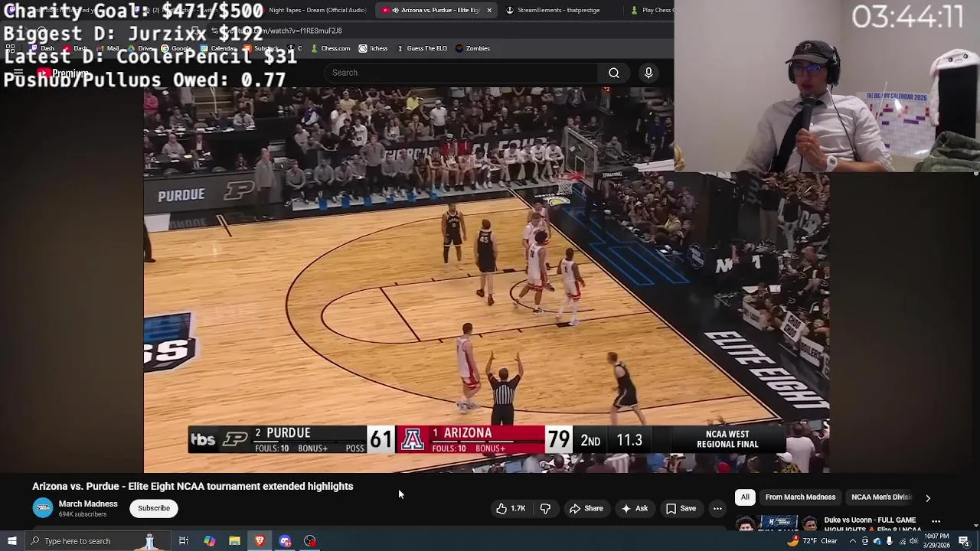The height and width of the screenshot is (551, 980).
Task: Click the OBS recording taskbar icon
Action: (310, 541)
